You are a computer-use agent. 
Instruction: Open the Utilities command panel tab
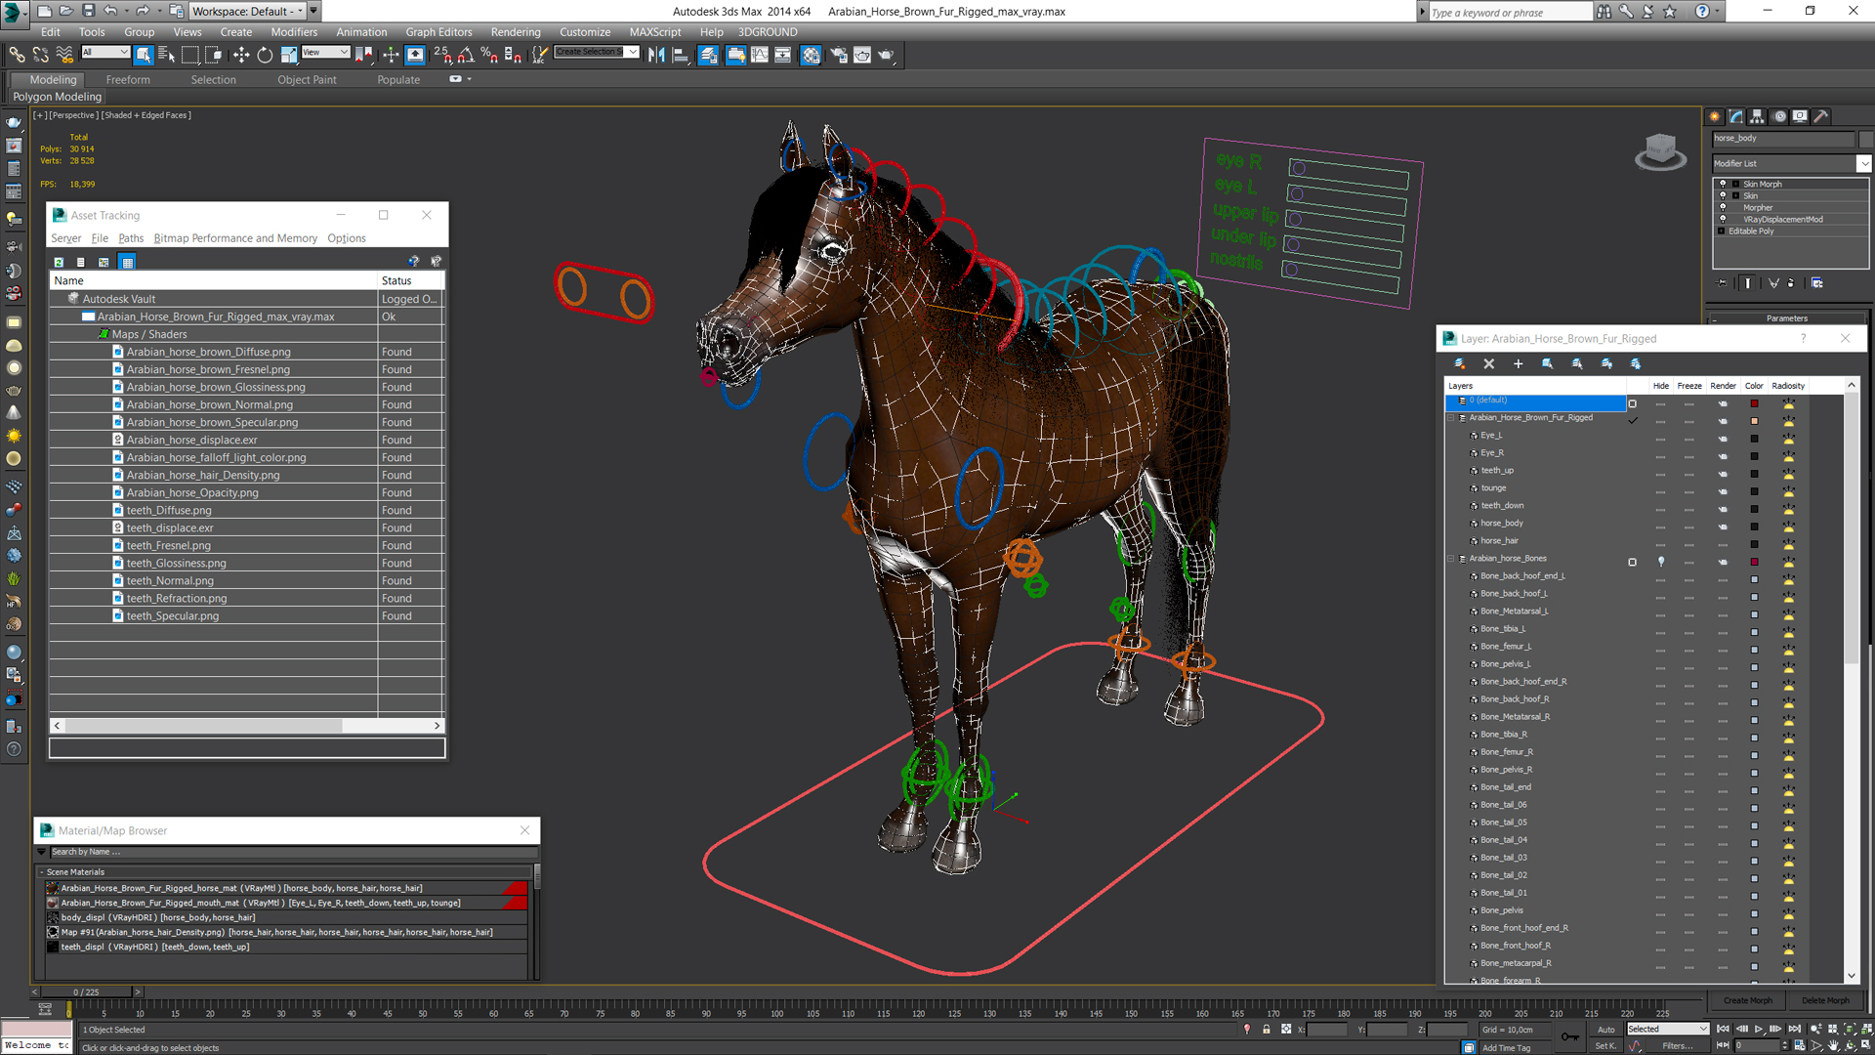pyautogui.click(x=1820, y=116)
